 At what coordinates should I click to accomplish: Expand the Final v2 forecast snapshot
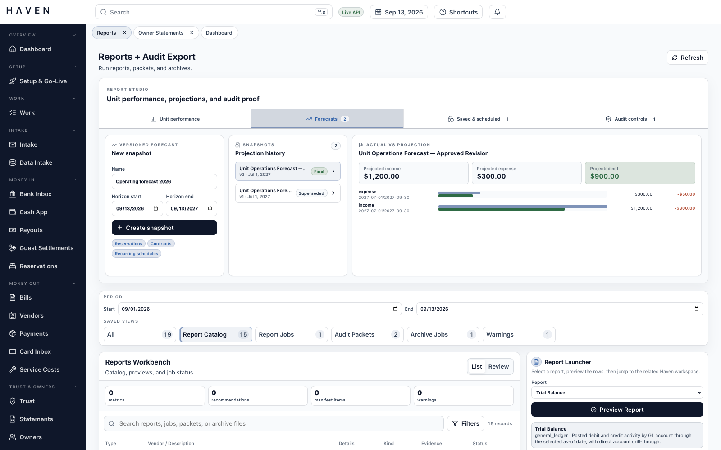pos(287,171)
